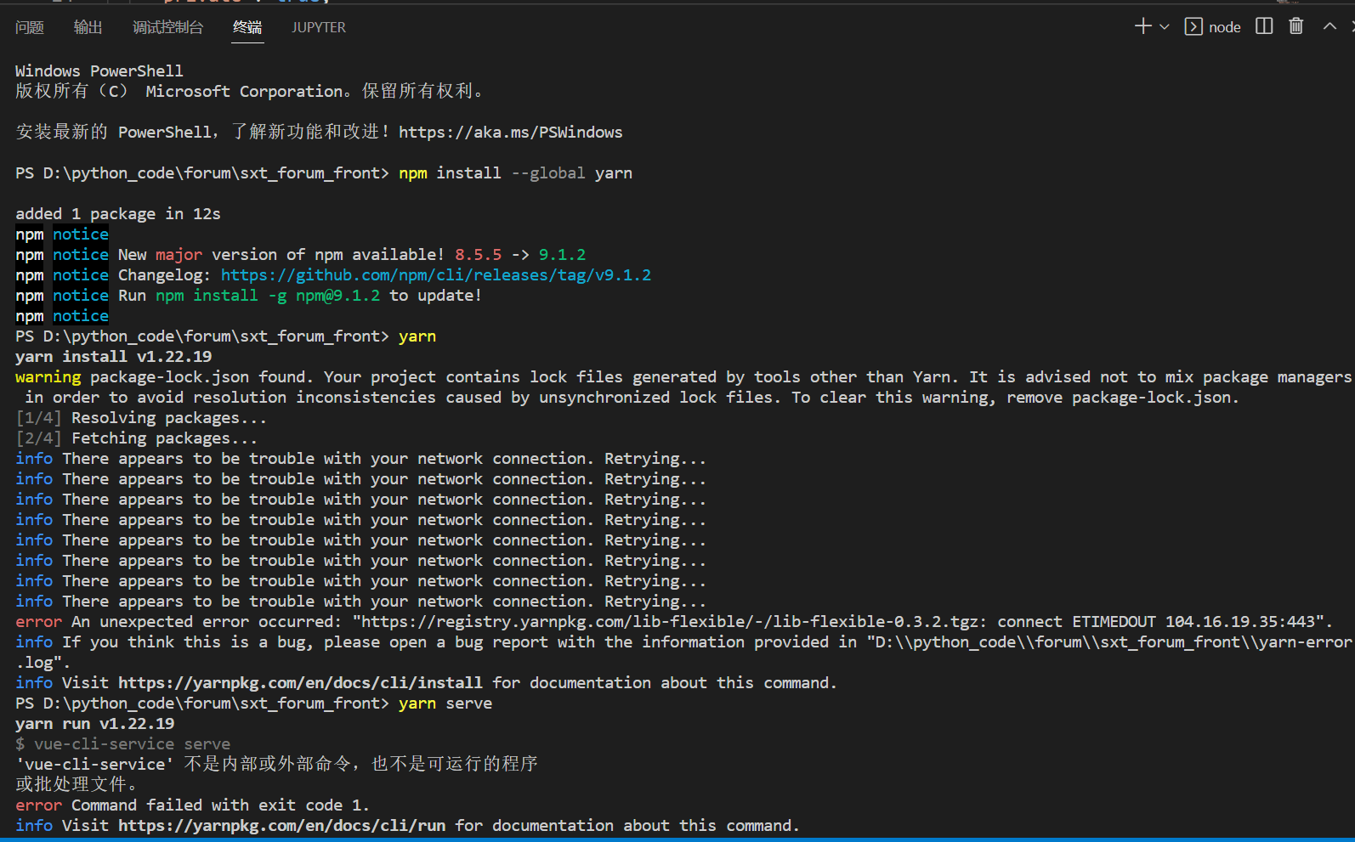Click the 'yarn serve' command text
This screenshot has width=1355, height=842.
tap(445, 703)
